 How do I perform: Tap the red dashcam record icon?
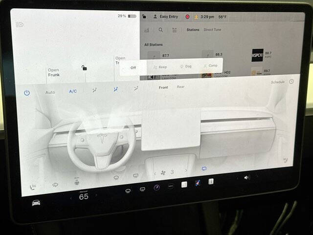coord(187,17)
